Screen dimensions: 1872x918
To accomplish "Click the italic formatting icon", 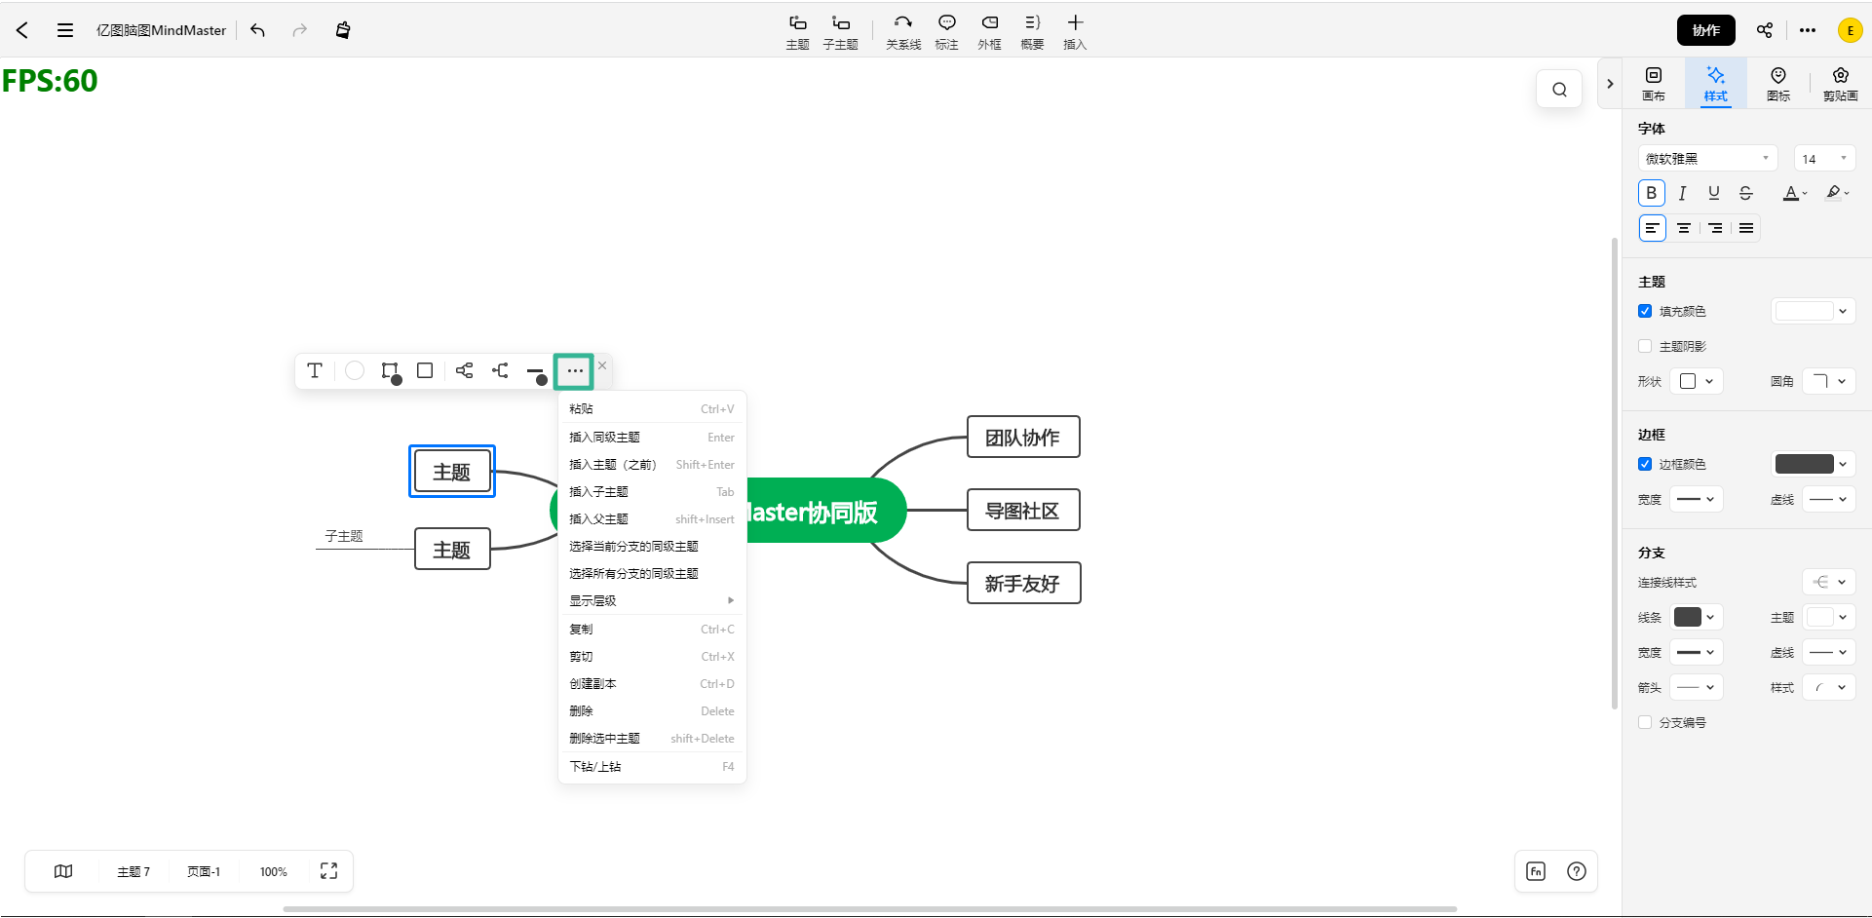I will pos(1682,193).
